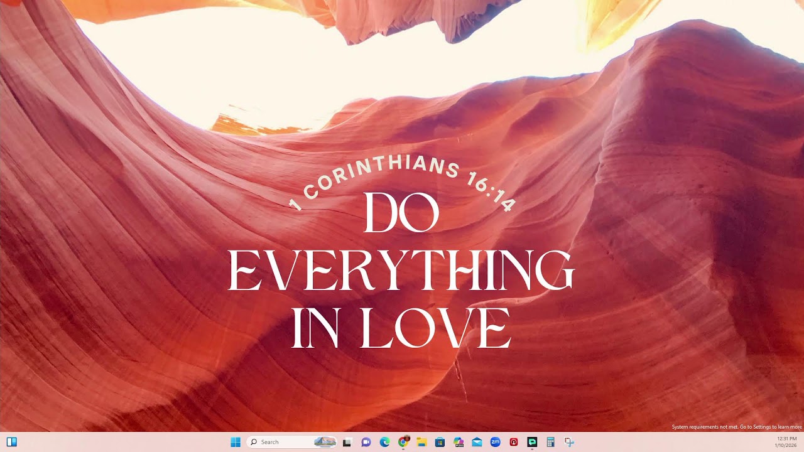Open Zoom from the taskbar
The height and width of the screenshot is (452, 804).
[495, 442]
